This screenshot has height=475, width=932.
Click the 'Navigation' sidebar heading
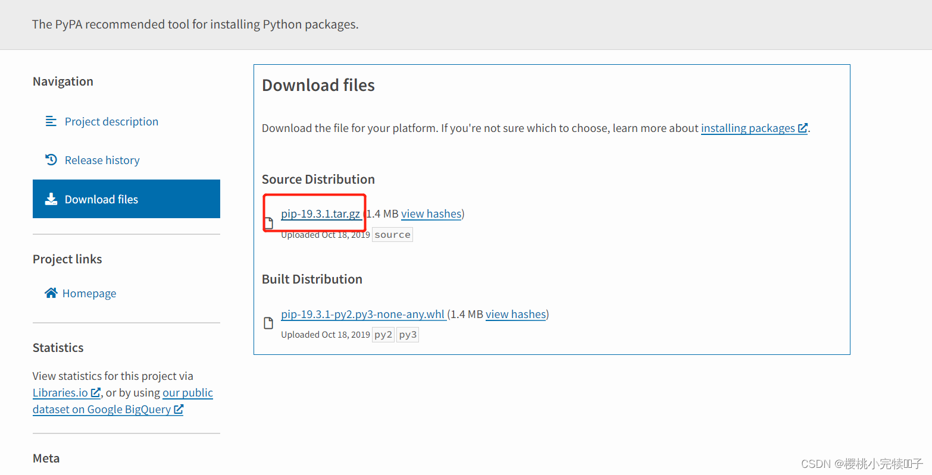pyautogui.click(x=63, y=81)
